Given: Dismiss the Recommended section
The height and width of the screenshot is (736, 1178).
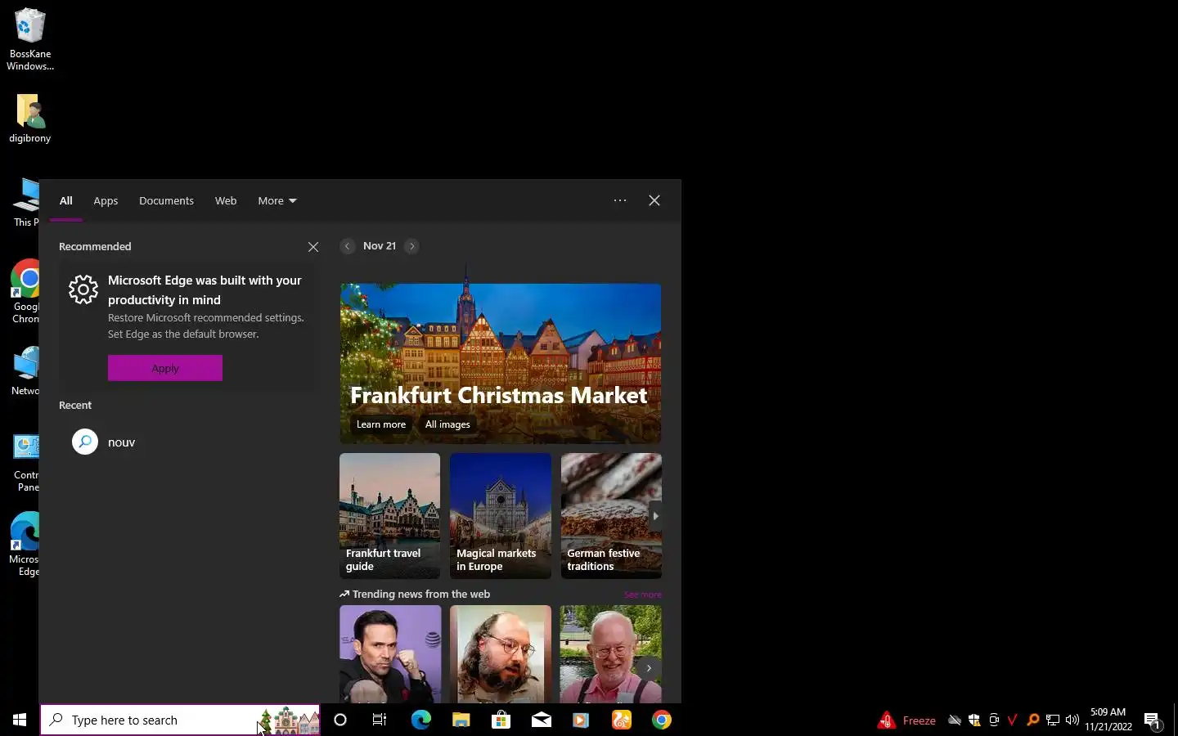Looking at the screenshot, I should coord(313,247).
